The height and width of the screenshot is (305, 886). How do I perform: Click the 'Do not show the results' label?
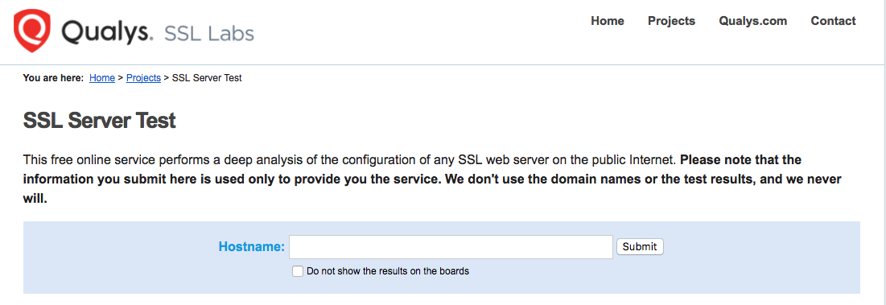[x=388, y=271]
